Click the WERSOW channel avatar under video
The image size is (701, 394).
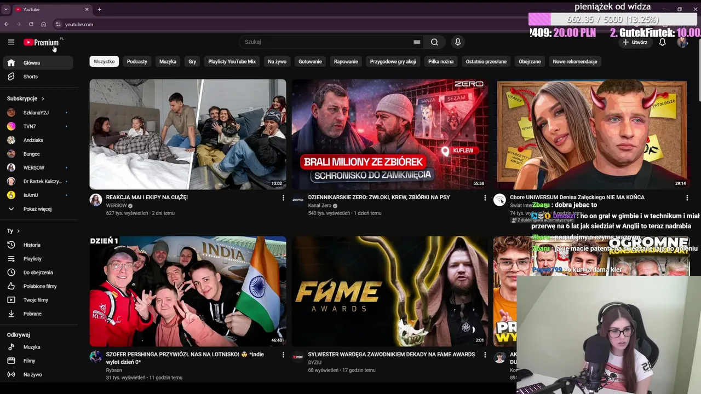point(96,200)
